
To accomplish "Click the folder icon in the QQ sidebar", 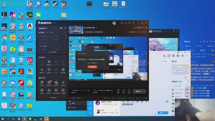I will [90, 104].
